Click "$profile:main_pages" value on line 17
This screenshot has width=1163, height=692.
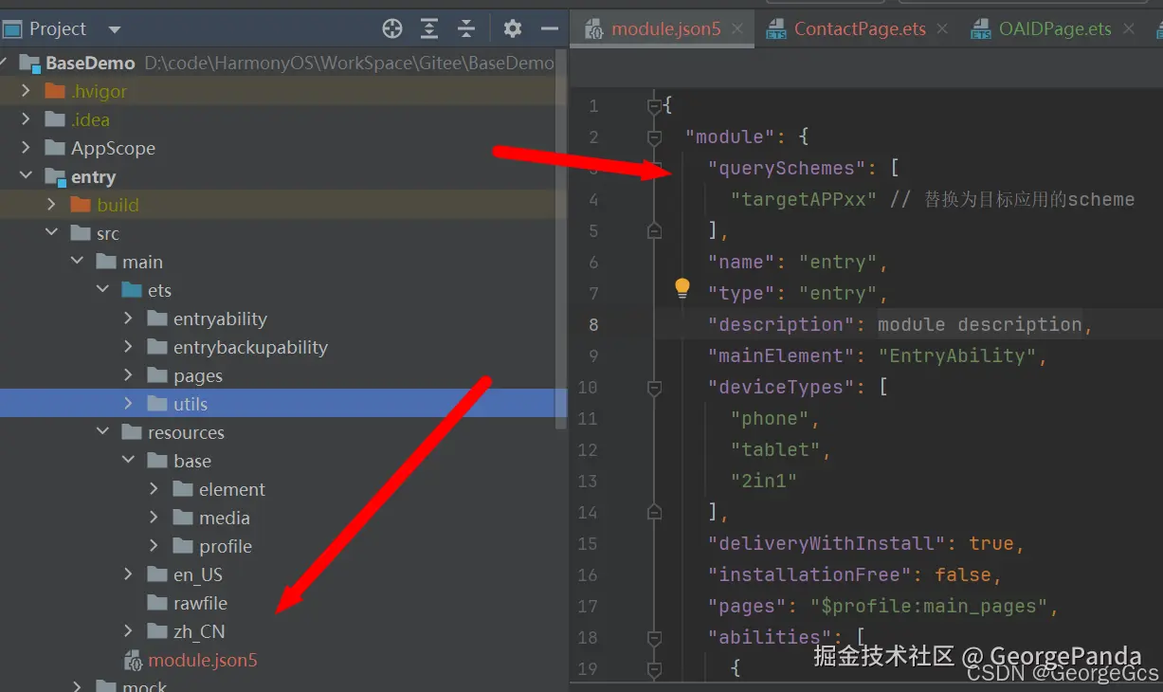tap(928, 606)
